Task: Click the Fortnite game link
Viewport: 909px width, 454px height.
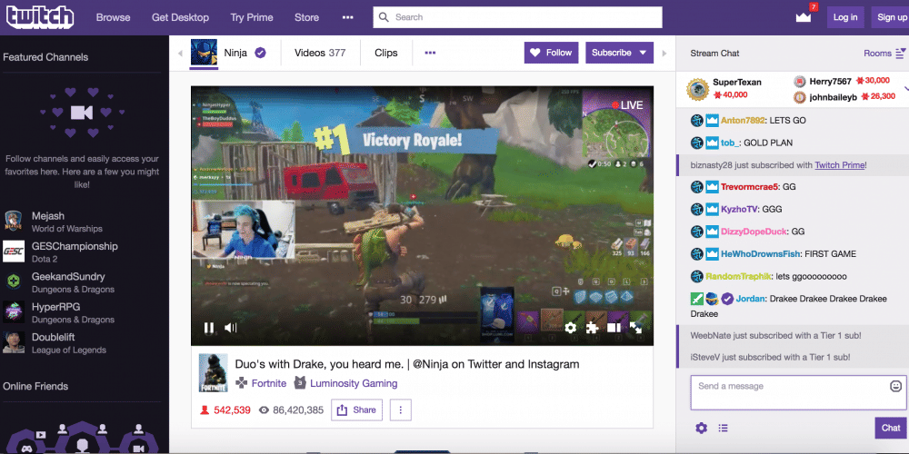Action: tap(268, 383)
